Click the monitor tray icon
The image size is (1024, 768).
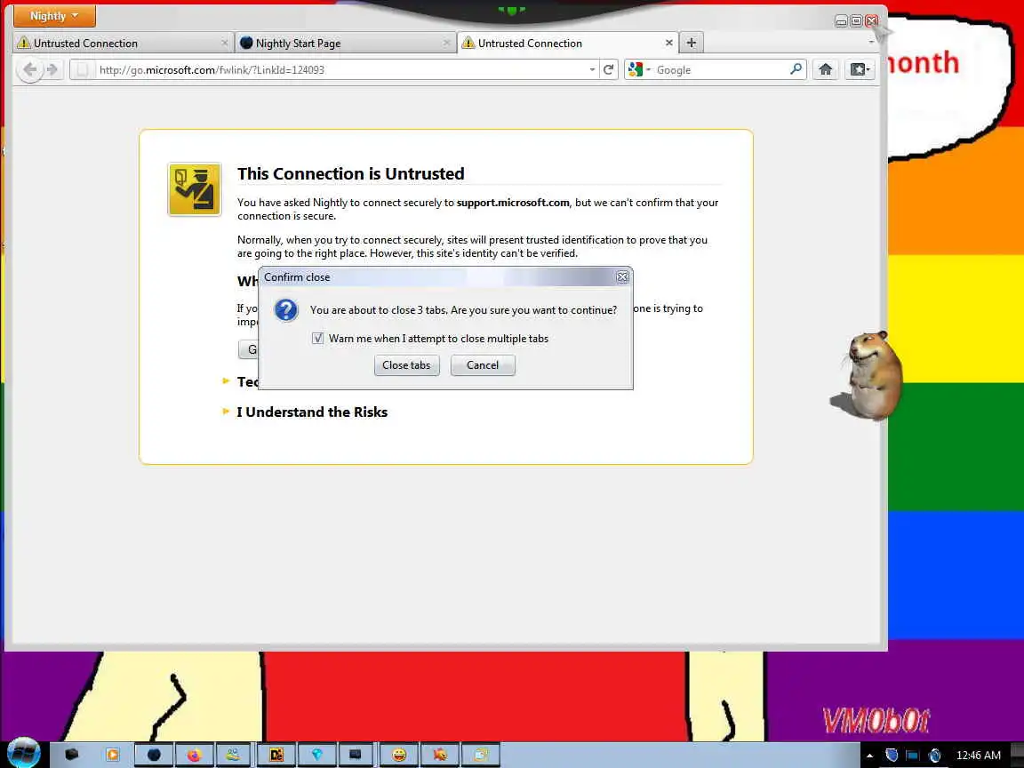(912, 755)
